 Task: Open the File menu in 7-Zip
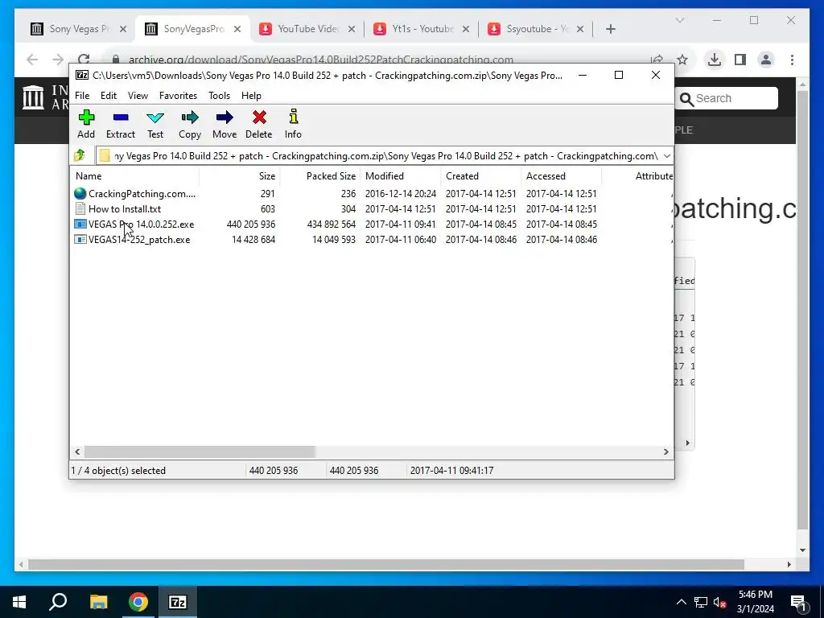tap(82, 96)
